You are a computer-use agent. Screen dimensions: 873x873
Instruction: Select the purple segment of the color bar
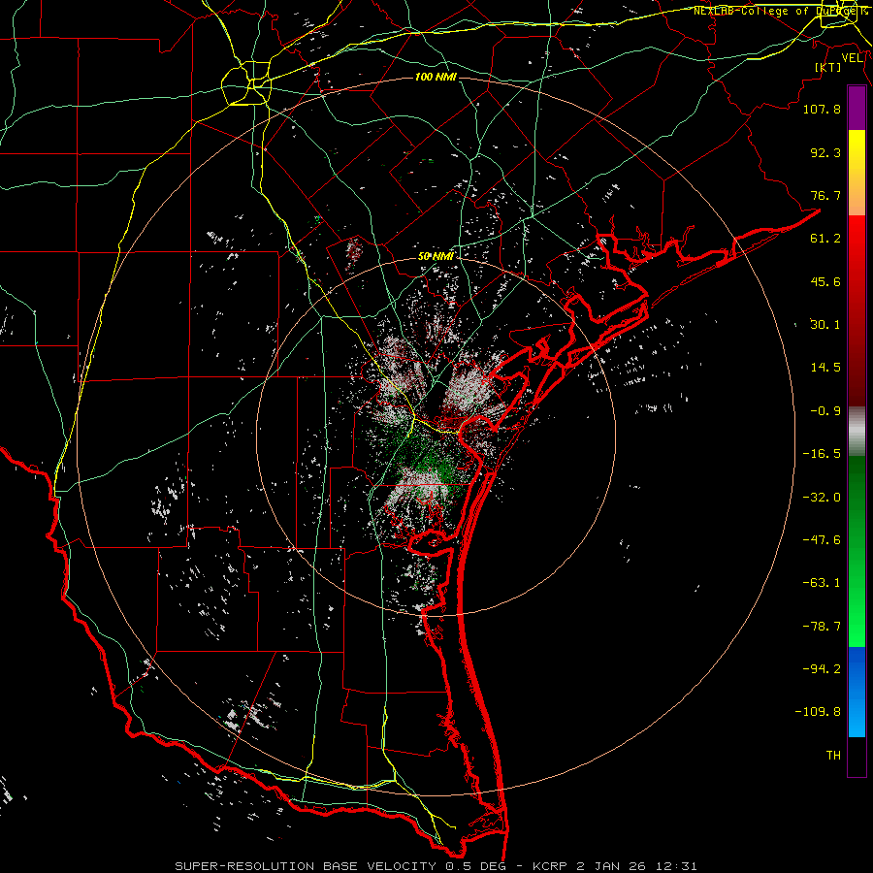(857, 108)
